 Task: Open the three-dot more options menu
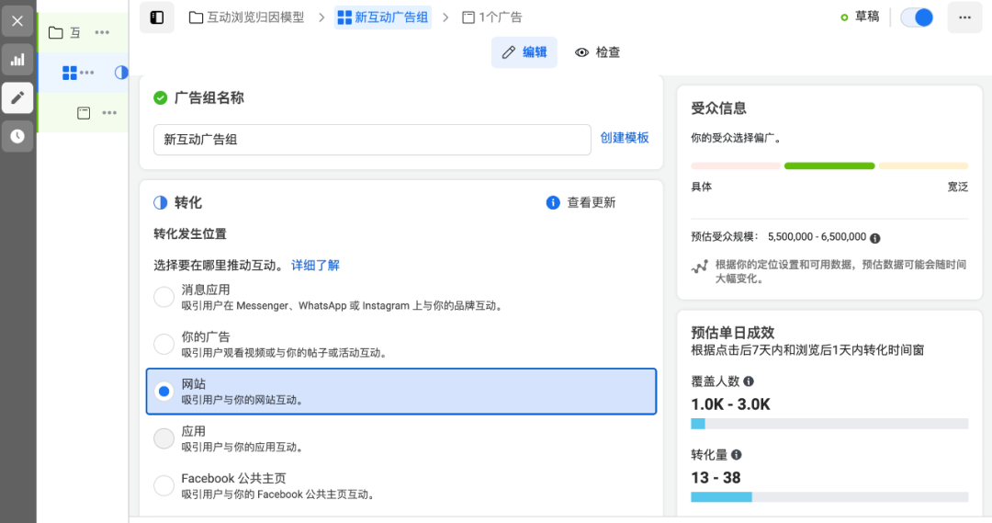point(964,17)
